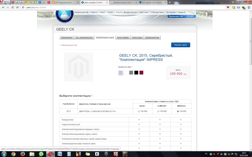Click the "КРЕДИТ" link

click(x=190, y=16)
